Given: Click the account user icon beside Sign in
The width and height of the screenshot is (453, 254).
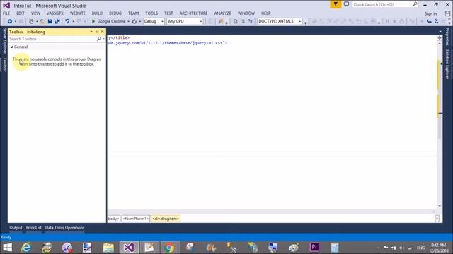Looking at the screenshot, I should 447,13.
